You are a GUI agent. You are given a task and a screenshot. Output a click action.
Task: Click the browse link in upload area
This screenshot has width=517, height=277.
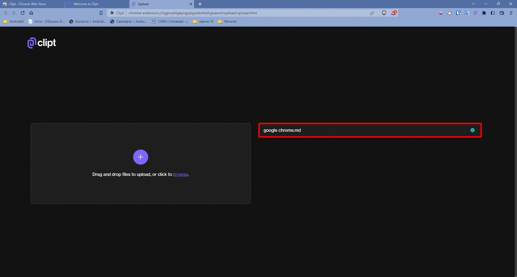pos(180,174)
